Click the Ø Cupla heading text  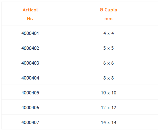[x=108, y=10]
